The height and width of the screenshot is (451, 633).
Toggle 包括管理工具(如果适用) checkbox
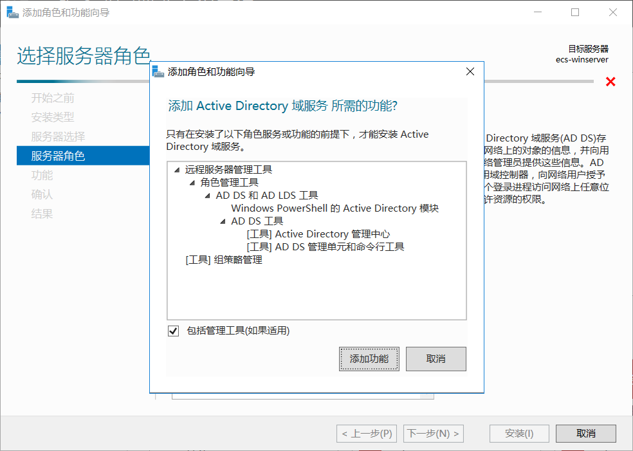point(173,331)
